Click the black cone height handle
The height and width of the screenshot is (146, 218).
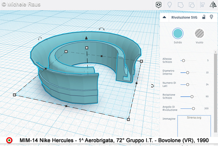[x=86, y=38]
